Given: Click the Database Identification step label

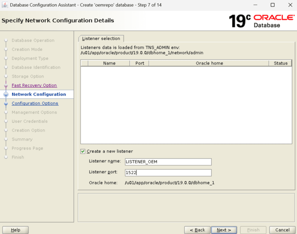Looking at the screenshot, I should [36, 67].
